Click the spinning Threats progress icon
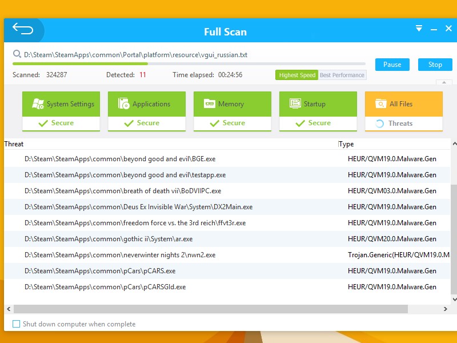The width and height of the screenshot is (457, 343). (x=379, y=123)
